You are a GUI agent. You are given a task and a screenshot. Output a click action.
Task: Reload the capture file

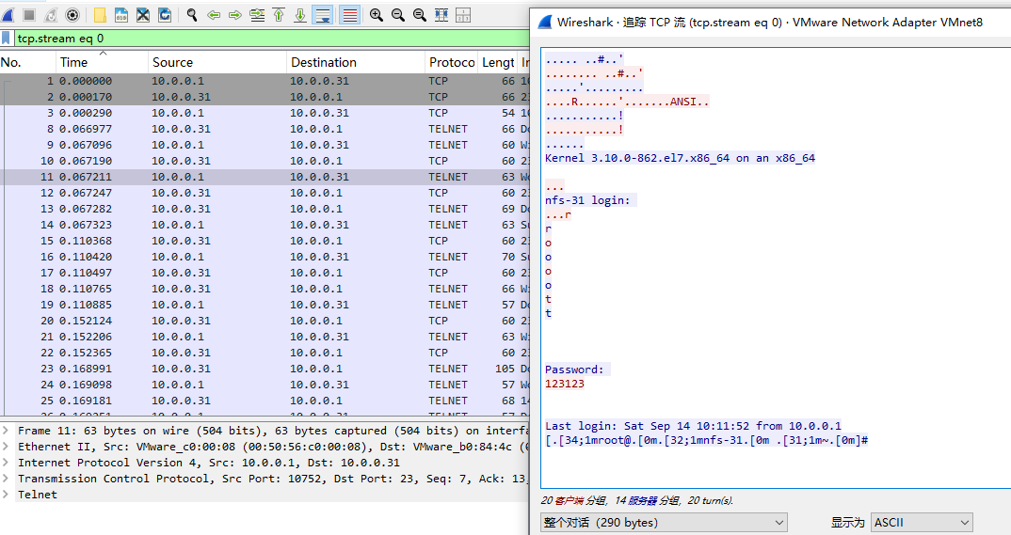pyautogui.click(x=165, y=14)
